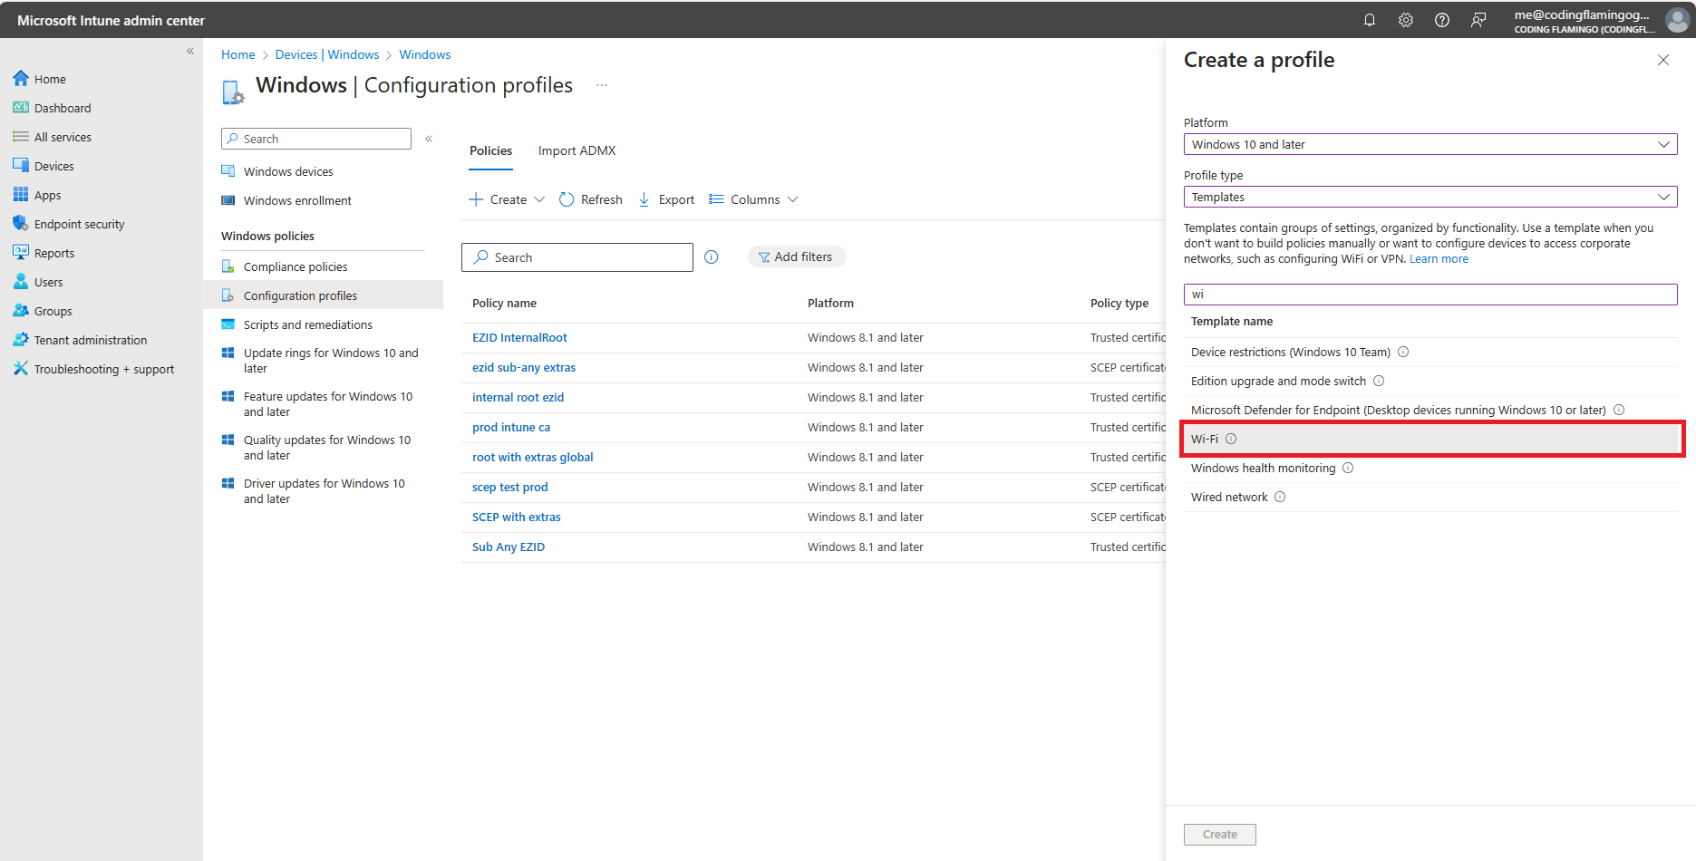Open the notifications bell icon
The height and width of the screenshot is (861, 1696).
(x=1369, y=20)
